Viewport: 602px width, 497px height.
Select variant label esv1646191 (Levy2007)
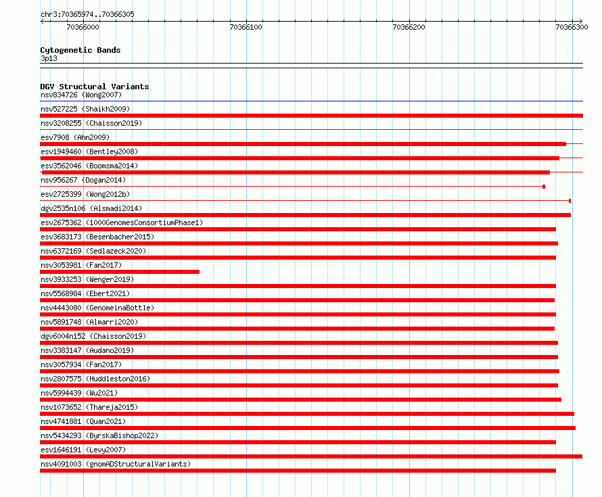pyautogui.click(x=83, y=450)
